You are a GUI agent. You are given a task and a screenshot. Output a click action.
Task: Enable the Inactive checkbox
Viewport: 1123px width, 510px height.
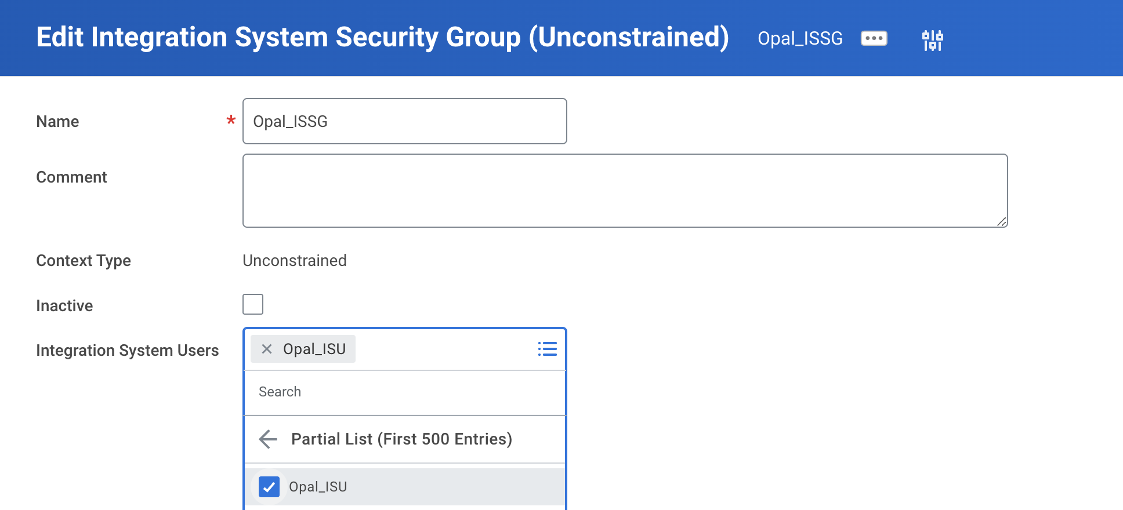pos(253,304)
